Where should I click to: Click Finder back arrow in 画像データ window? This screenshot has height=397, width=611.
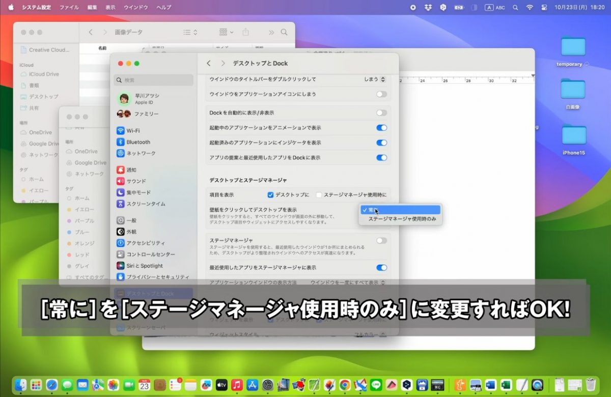click(91, 32)
